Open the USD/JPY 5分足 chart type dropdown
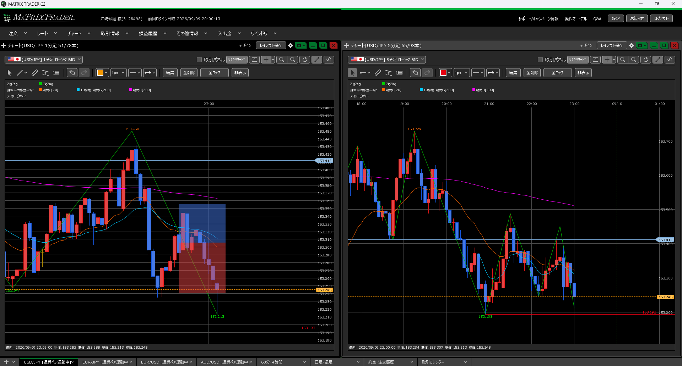Image resolution: width=682 pixels, height=366 pixels. click(x=387, y=60)
